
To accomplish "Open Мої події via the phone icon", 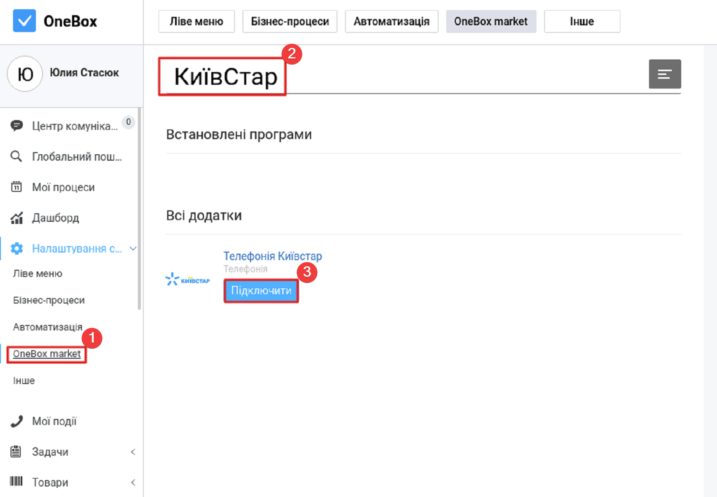I will coord(16,420).
